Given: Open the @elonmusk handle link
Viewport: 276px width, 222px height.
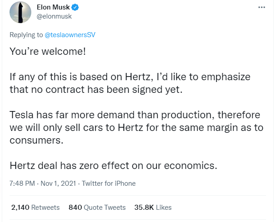Looking at the screenshot, I should point(54,16).
